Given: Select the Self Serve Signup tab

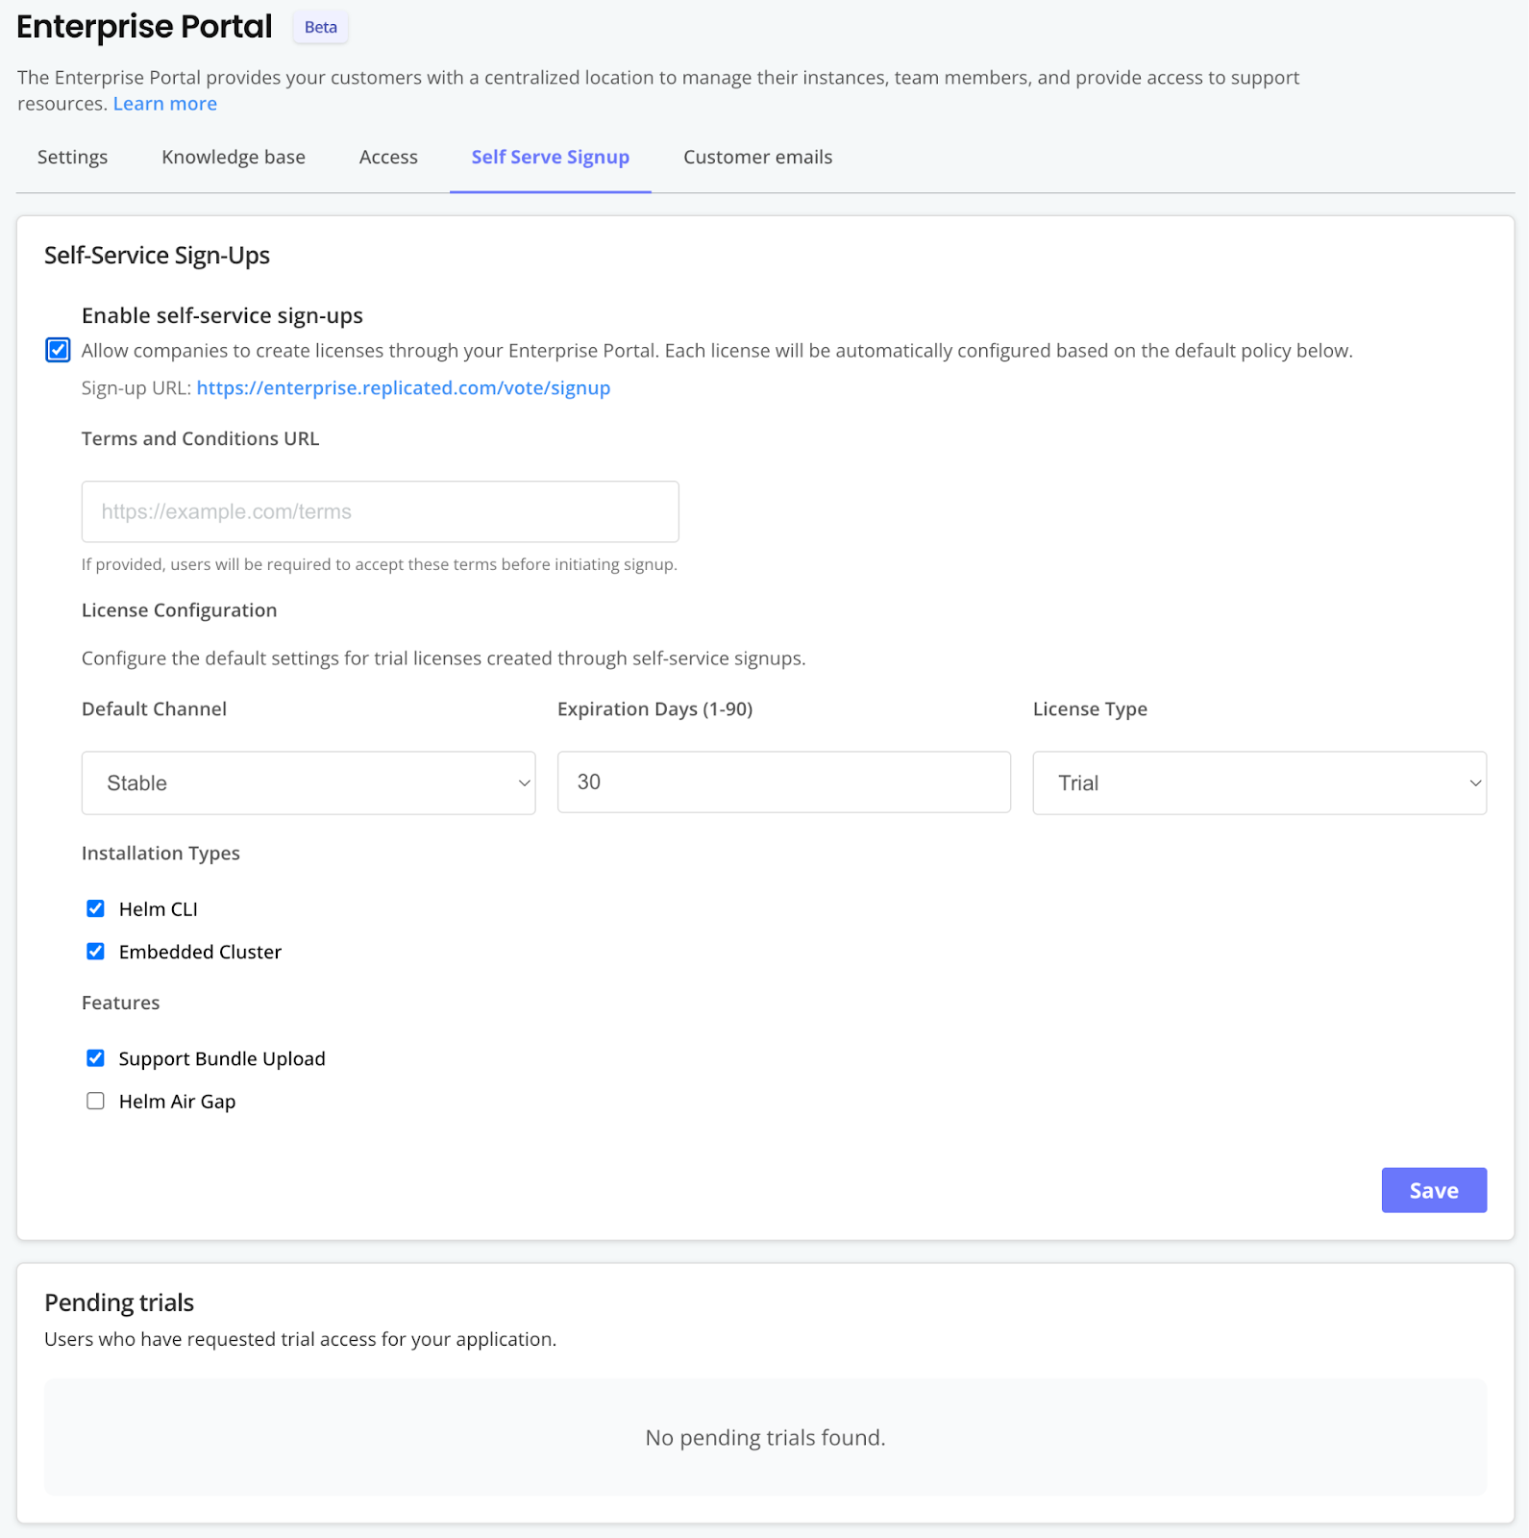Looking at the screenshot, I should [550, 157].
